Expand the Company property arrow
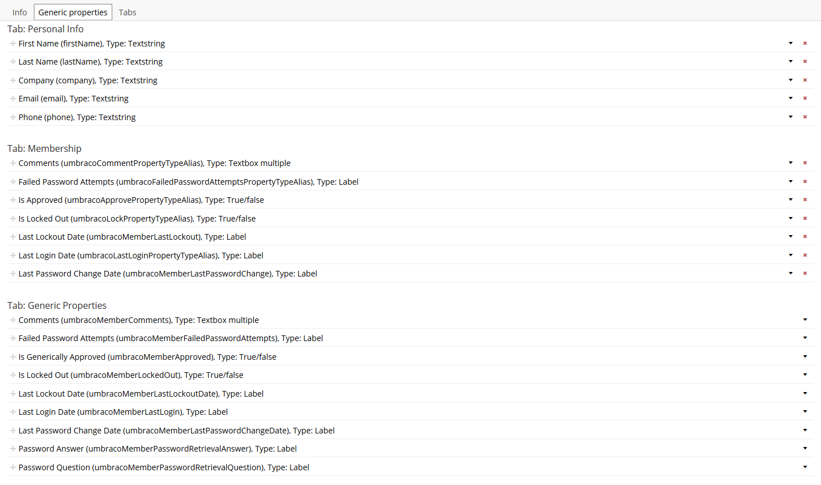Image resolution: width=821 pixels, height=485 pixels. pyautogui.click(x=790, y=80)
